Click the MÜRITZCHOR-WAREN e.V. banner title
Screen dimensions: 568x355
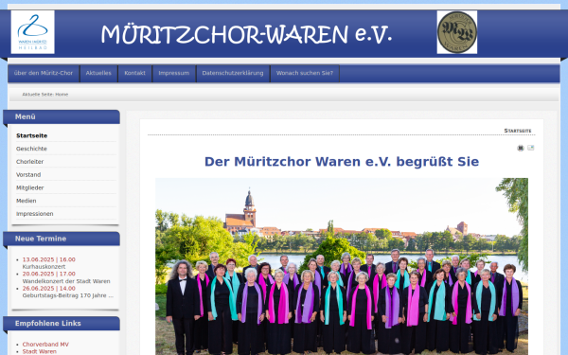[x=246, y=34]
